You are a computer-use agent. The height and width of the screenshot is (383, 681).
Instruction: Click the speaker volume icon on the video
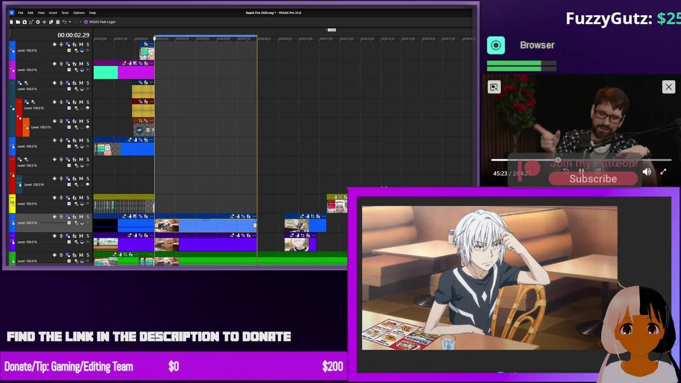tap(646, 172)
